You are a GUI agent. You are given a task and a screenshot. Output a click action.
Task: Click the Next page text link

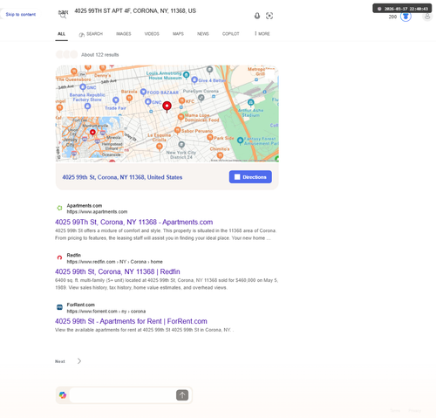[60, 361]
